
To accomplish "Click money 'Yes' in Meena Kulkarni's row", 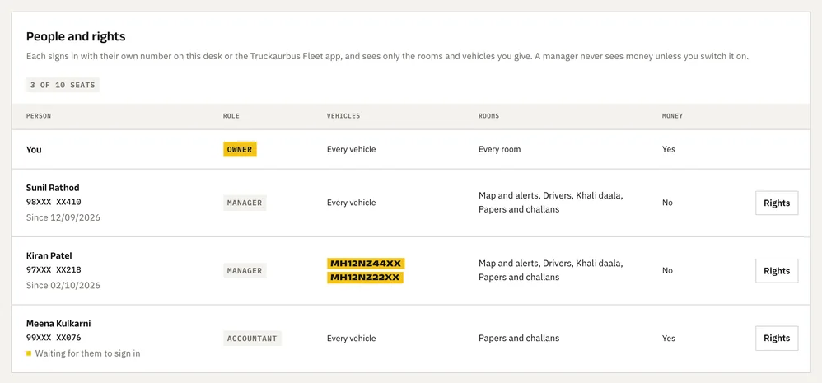I will coord(669,339).
